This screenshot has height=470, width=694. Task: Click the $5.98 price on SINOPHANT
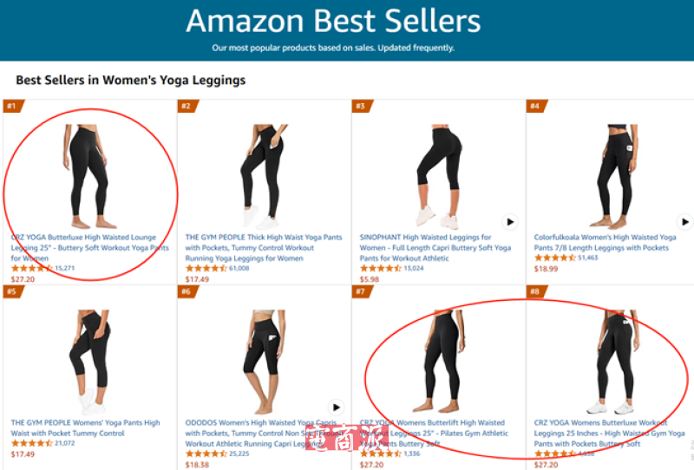370,279
